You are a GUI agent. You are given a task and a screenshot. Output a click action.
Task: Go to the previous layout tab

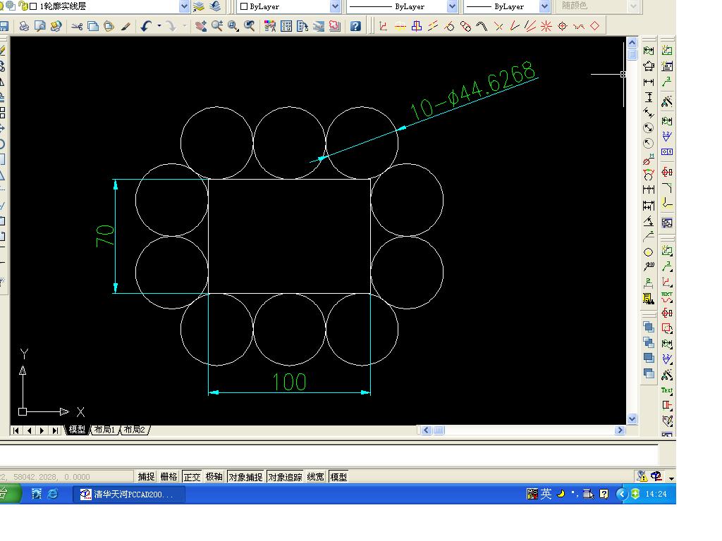coord(29,430)
